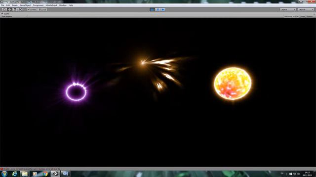This screenshot has height=177, width=316.
Task: Select the Hand tool in toolbar
Action: tap(4, 9)
